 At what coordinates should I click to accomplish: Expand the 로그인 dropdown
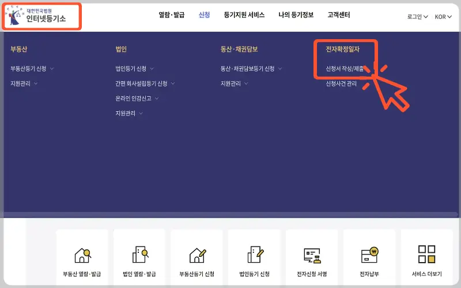417,17
